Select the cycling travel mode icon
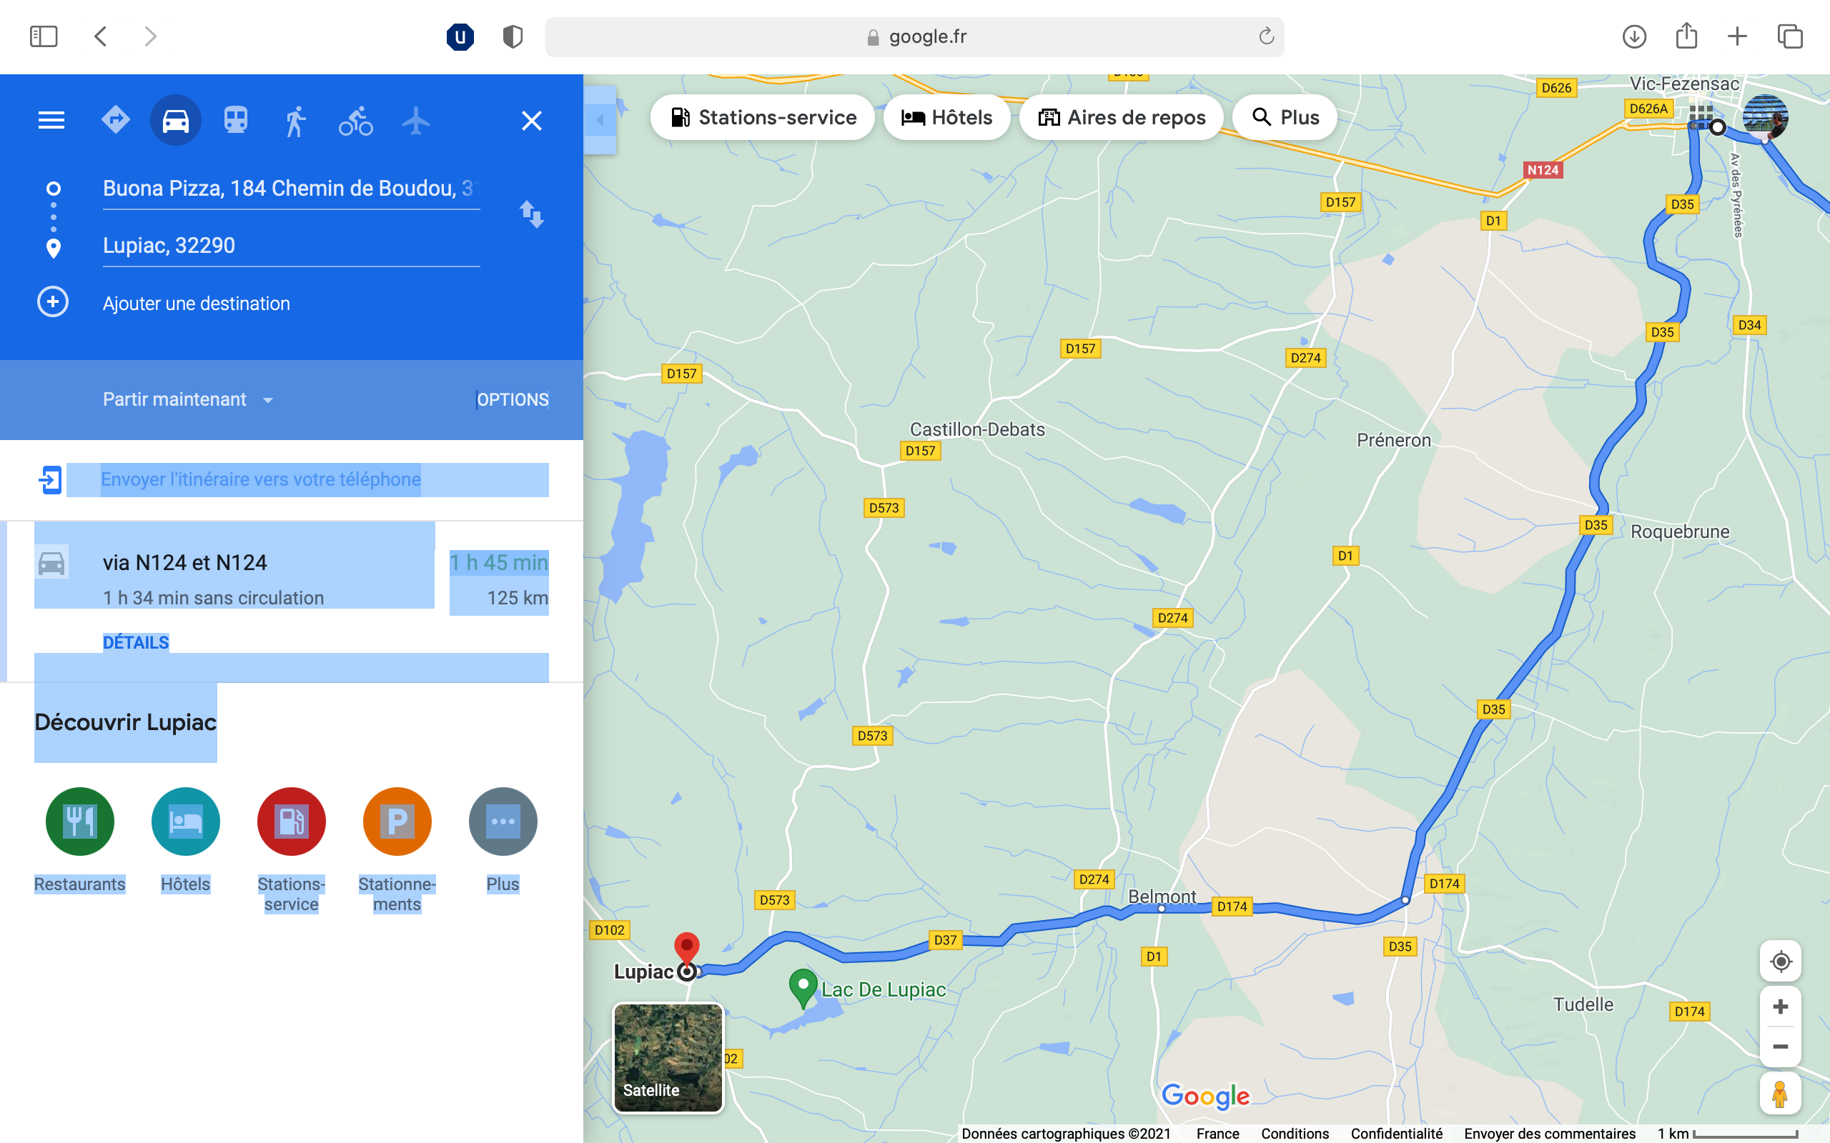 355,121
